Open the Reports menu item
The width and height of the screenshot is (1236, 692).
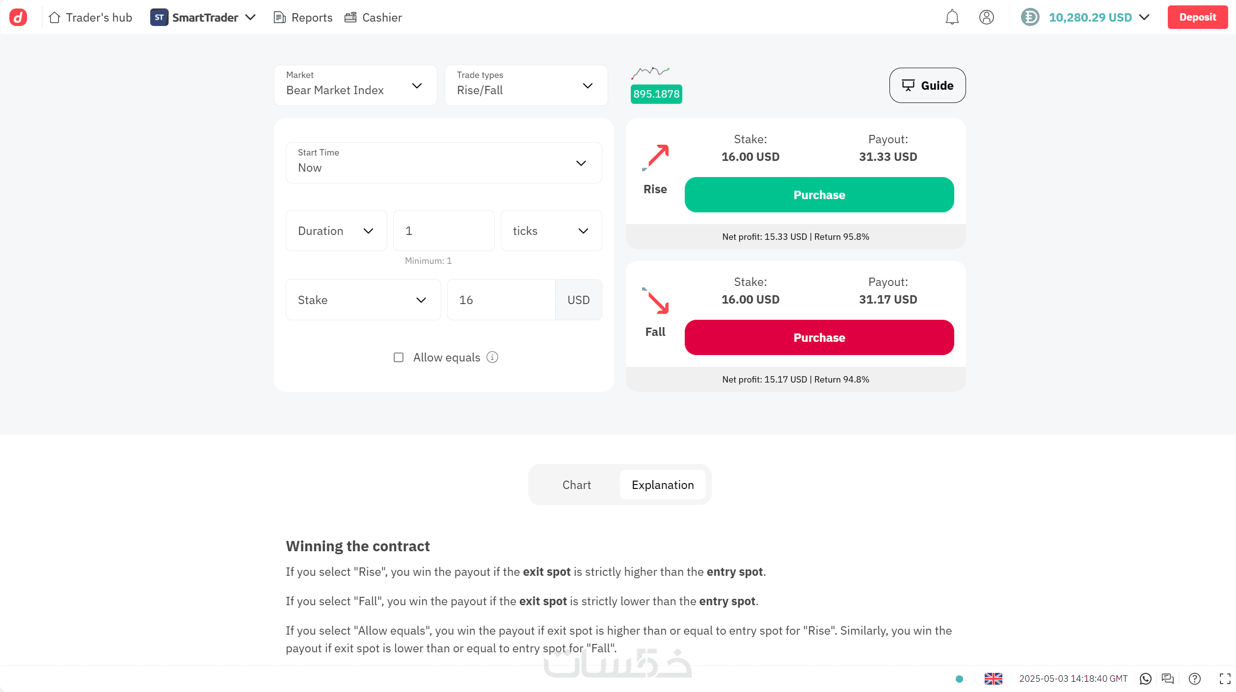[x=303, y=17]
